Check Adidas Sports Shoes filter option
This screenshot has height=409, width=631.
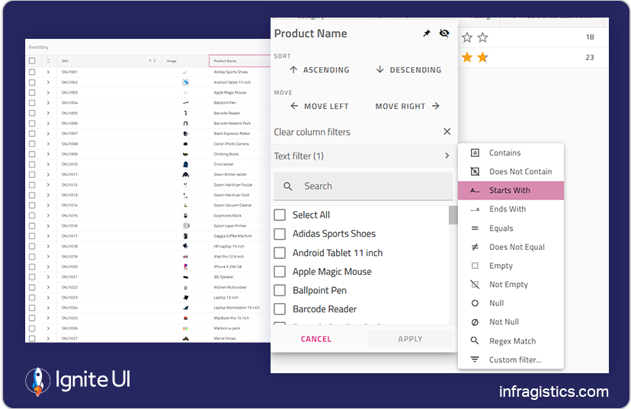click(x=280, y=234)
